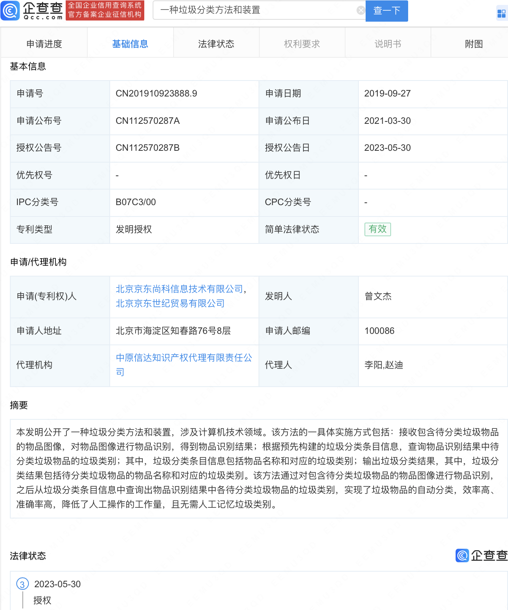Click the 查一下 search button
The image size is (508, 610).
pos(387,11)
